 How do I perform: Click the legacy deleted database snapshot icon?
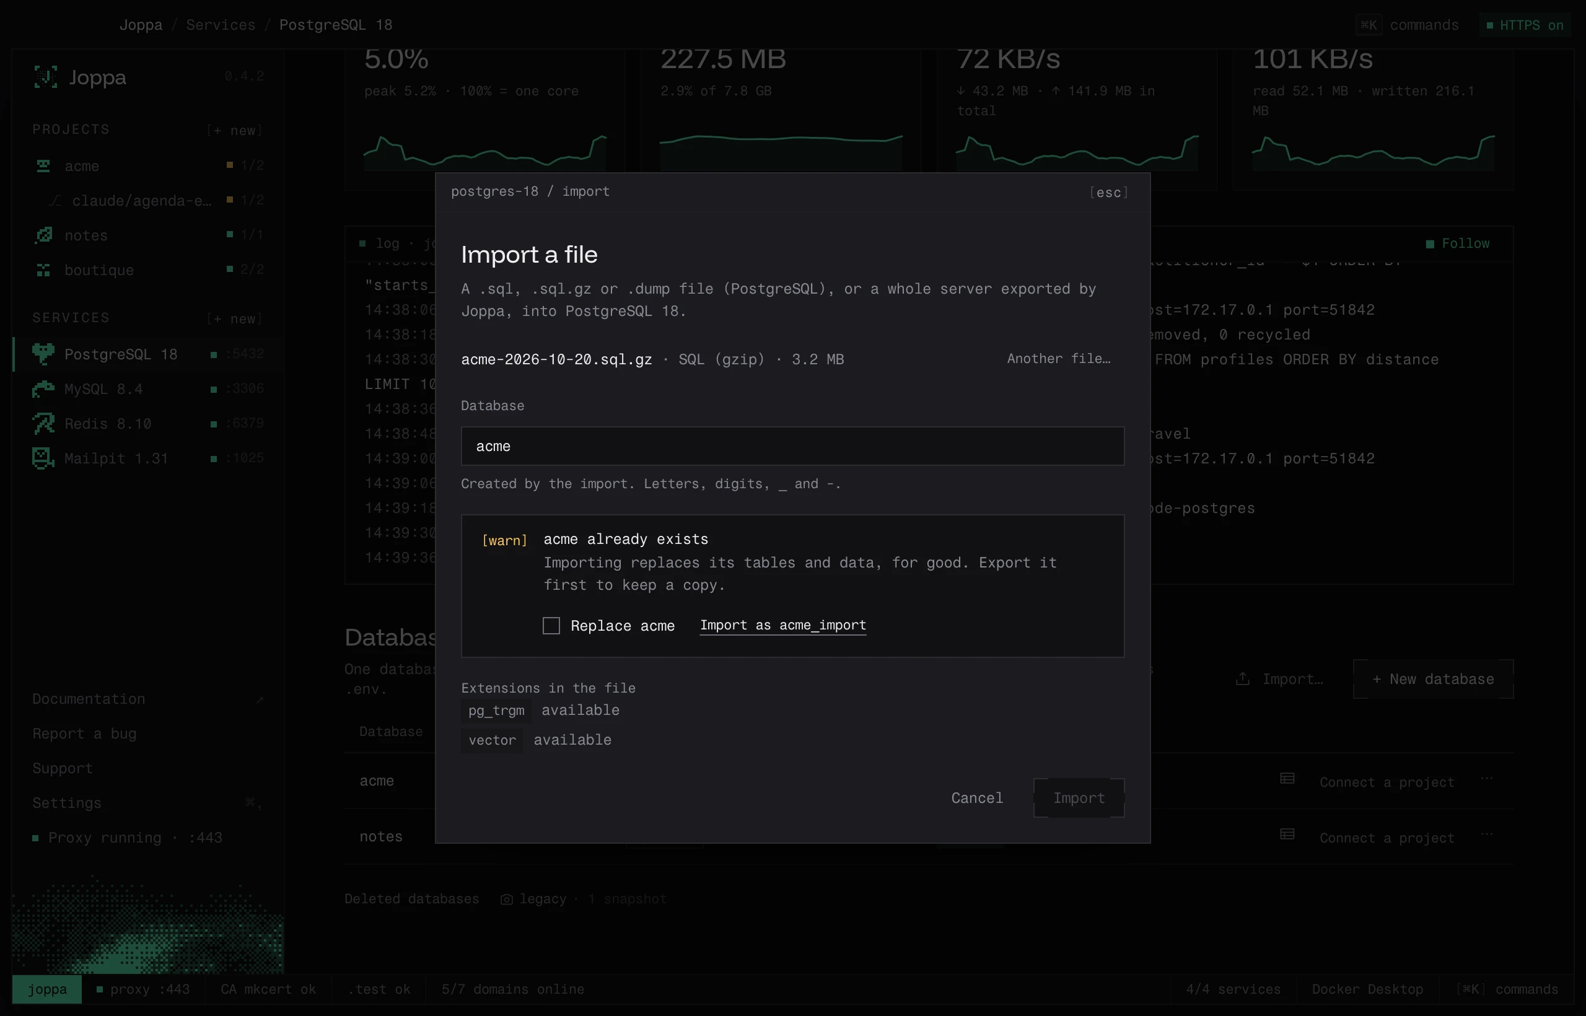(x=507, y=900)
